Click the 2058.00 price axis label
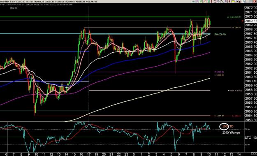The width and height of the screenshot is (257, 156). (x=251, y=94)
